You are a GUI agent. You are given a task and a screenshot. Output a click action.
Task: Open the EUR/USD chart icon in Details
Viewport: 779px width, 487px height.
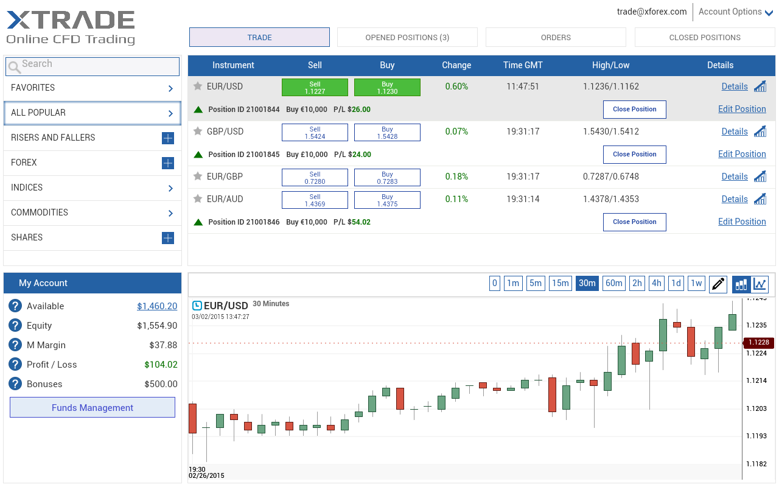(x=760, y=86)
